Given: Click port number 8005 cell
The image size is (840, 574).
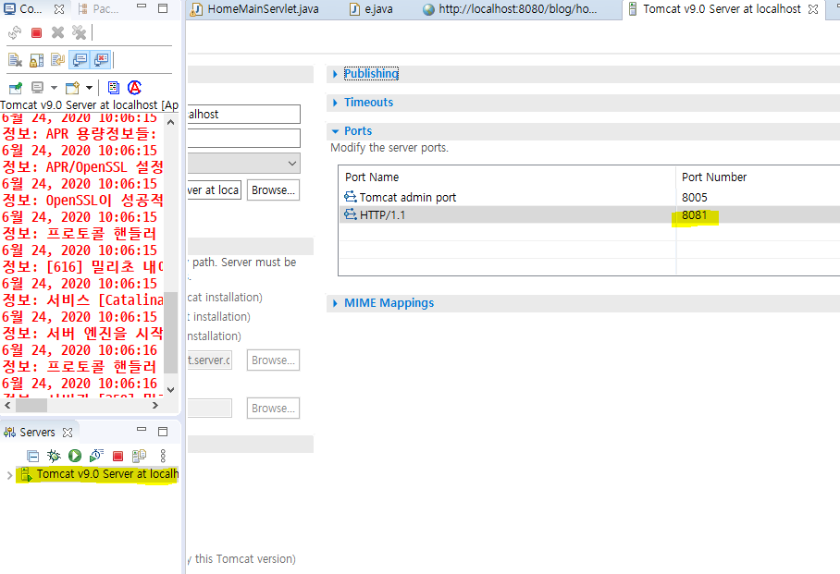Looking at the screenshot, I should pos(694,197).
